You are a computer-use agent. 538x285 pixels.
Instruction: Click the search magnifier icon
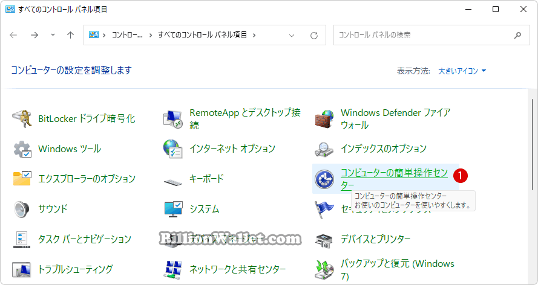518,35
